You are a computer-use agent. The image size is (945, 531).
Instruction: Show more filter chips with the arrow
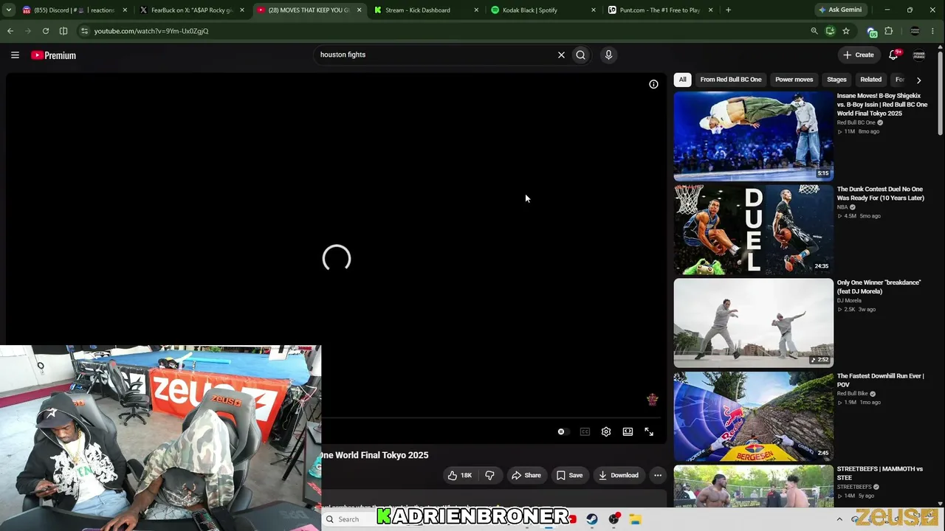pos(918,80)
